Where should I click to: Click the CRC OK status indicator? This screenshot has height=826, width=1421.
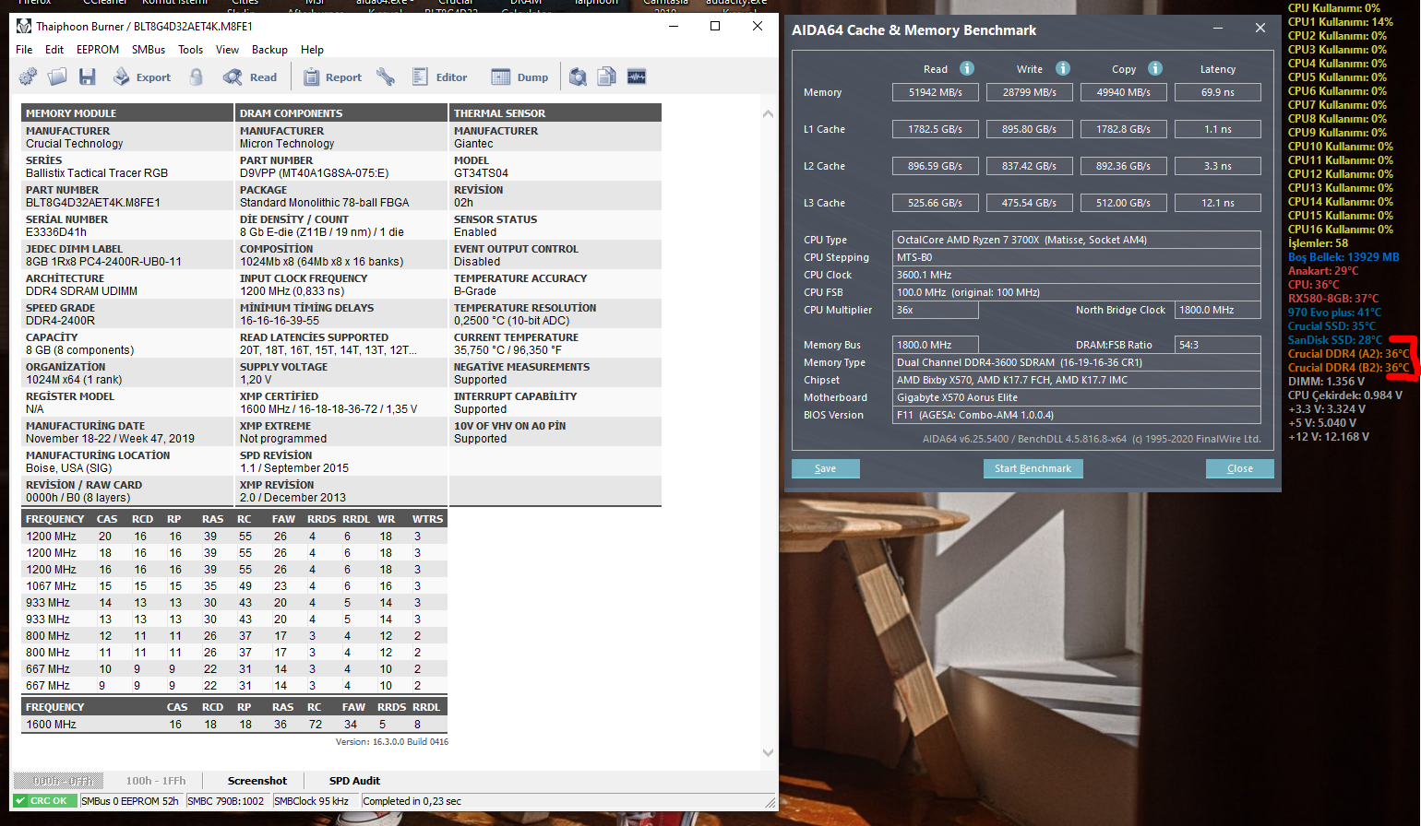45,801
